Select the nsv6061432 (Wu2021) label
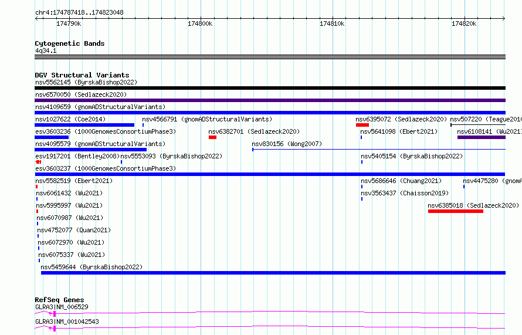 click(69, 193)
